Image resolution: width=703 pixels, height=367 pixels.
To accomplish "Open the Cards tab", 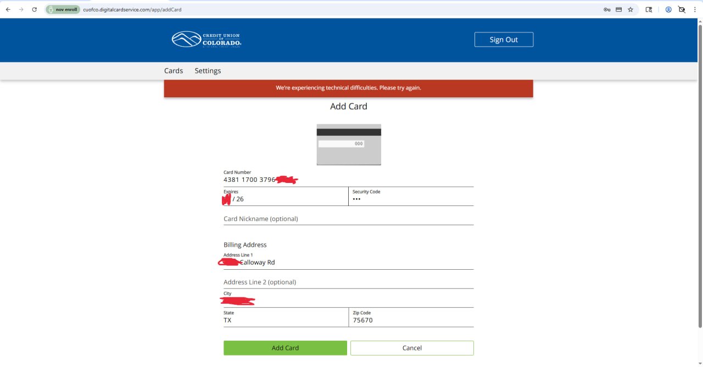I will 174,71.
